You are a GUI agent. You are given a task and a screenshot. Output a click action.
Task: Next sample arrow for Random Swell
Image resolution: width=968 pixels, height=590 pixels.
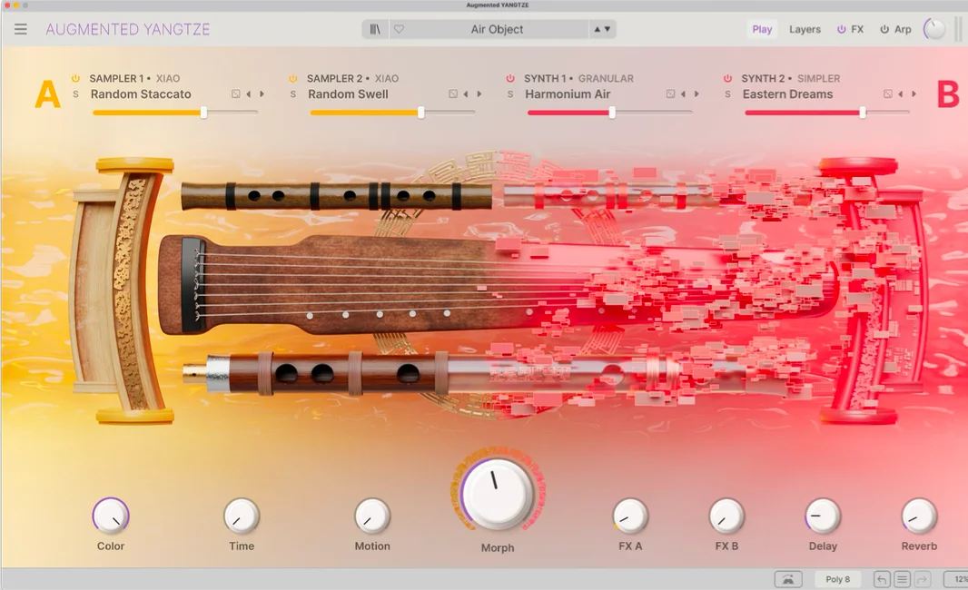pos(479,93)
